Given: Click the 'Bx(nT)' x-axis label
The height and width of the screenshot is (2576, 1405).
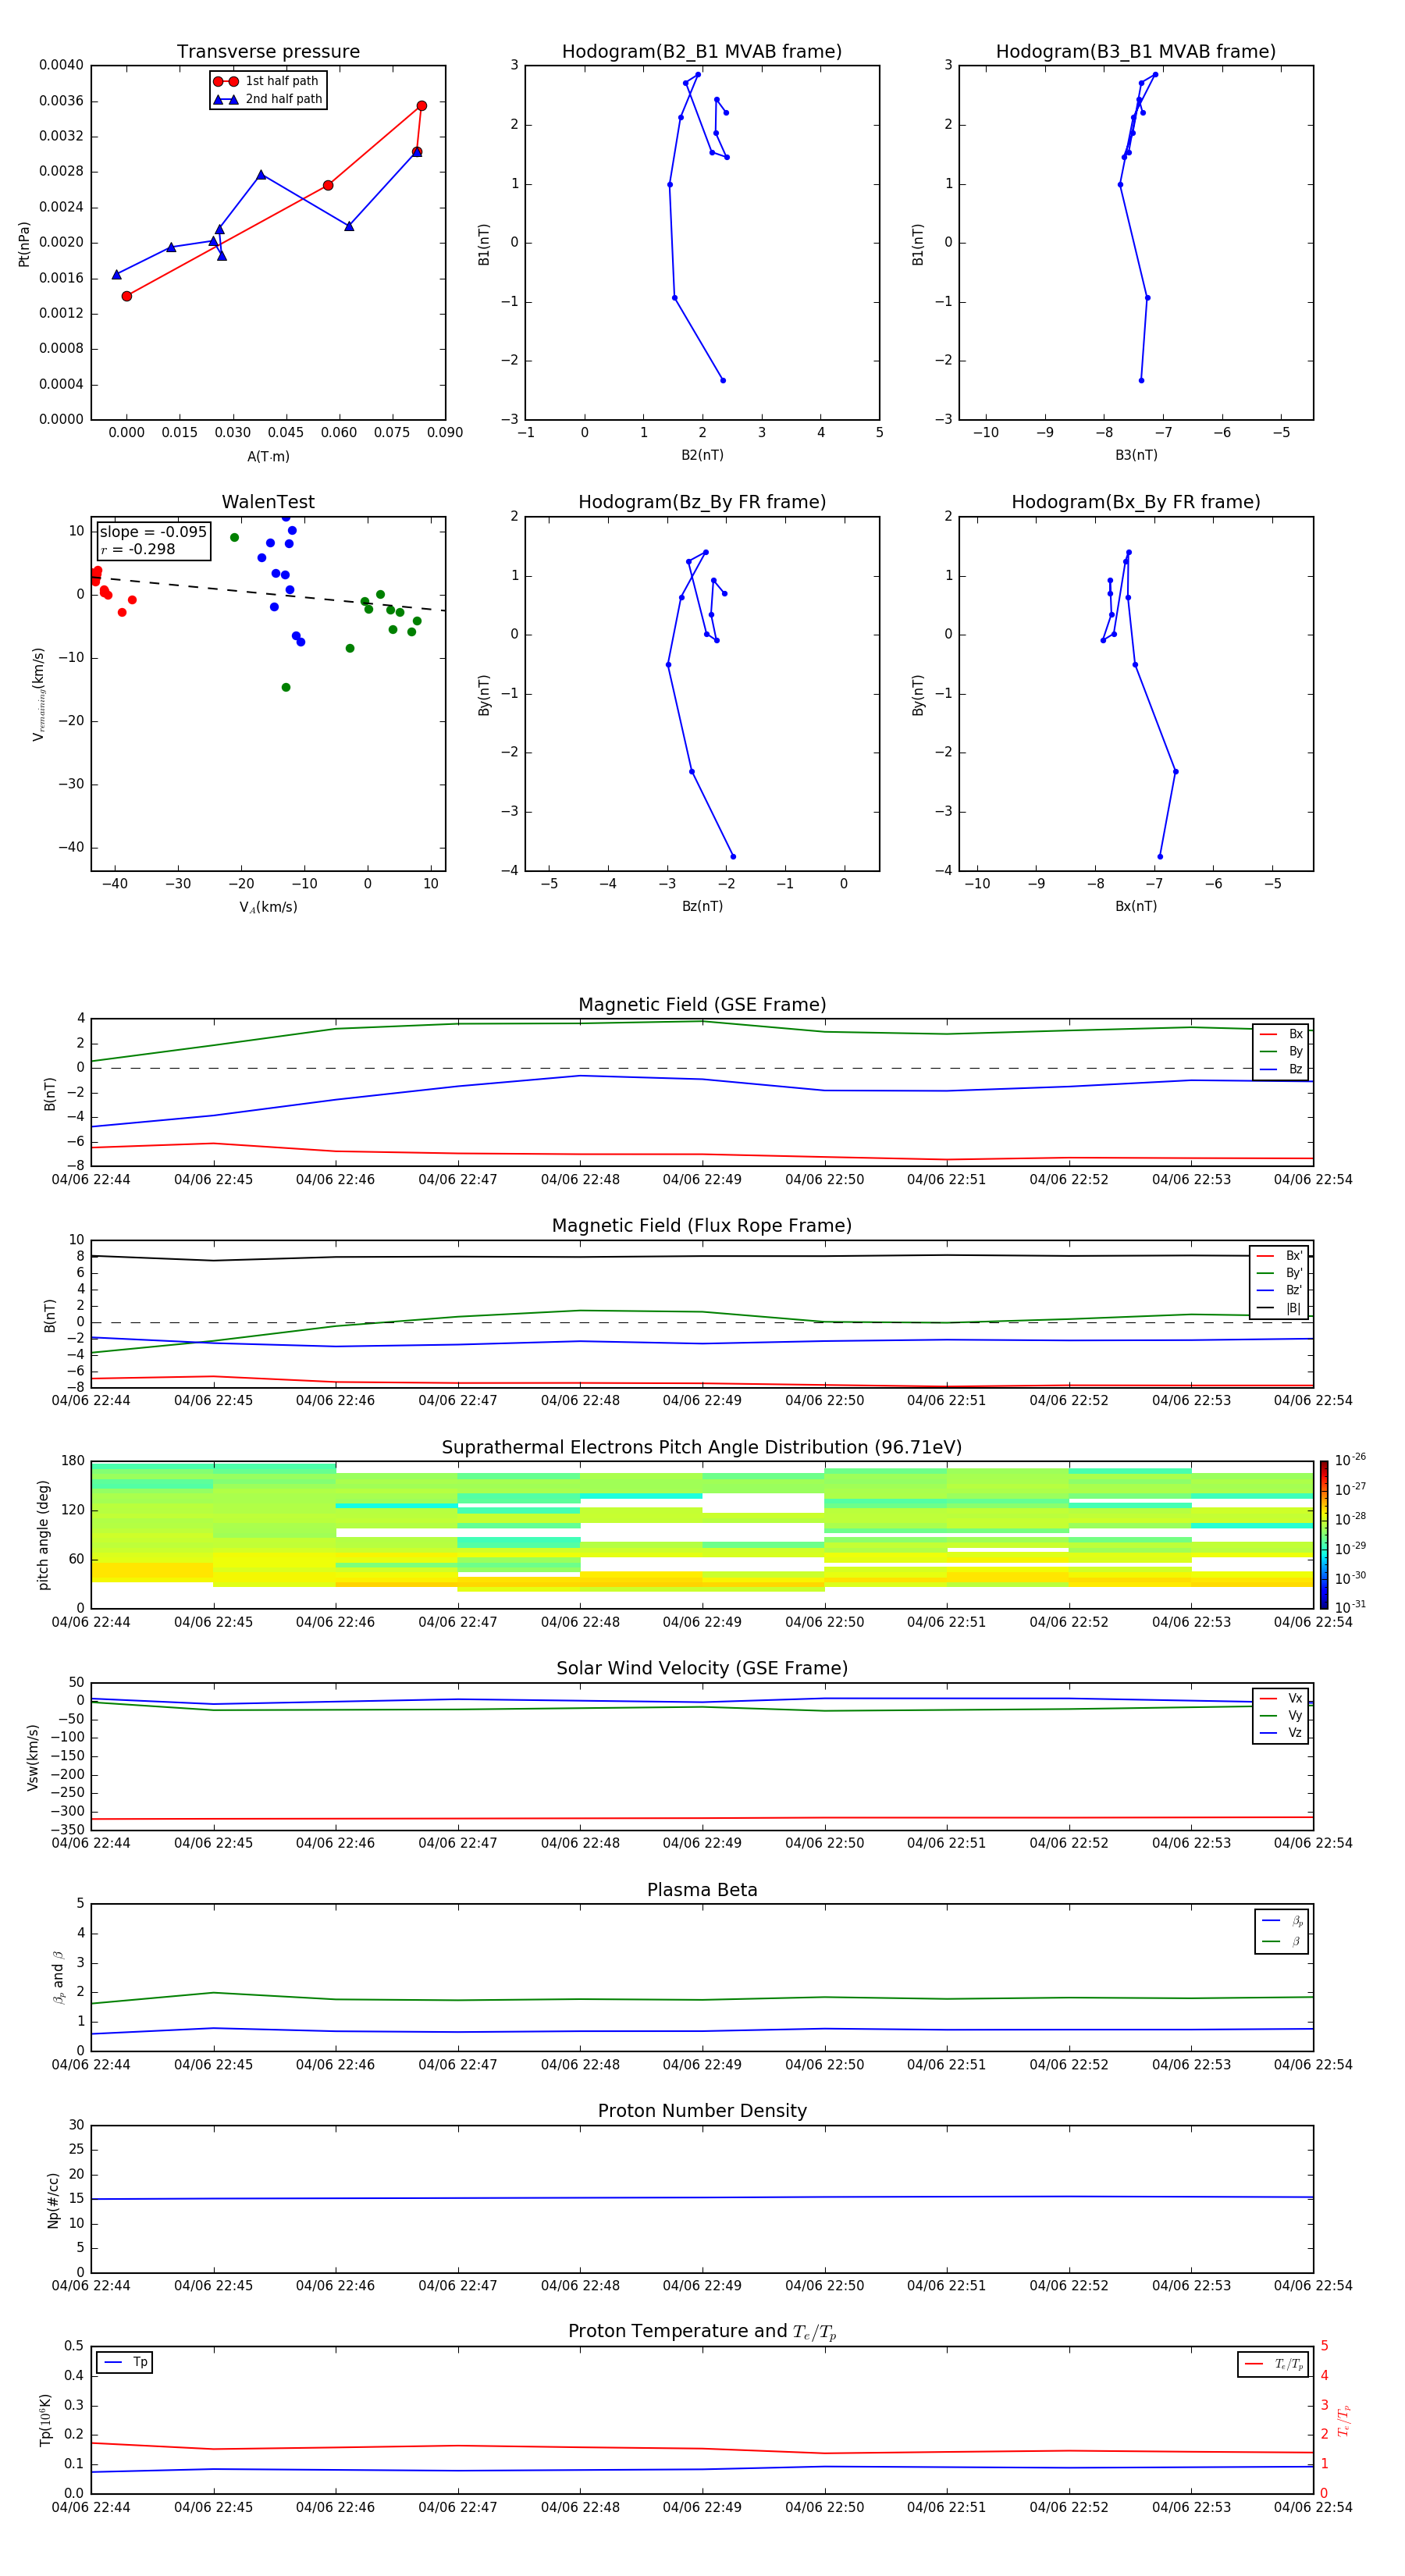Looking at the screenshot, I should [x=1136, y=906].
